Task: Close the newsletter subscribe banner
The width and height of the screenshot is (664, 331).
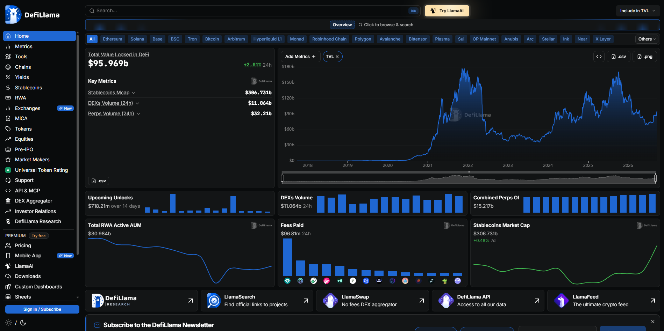Action: point(653,322)
